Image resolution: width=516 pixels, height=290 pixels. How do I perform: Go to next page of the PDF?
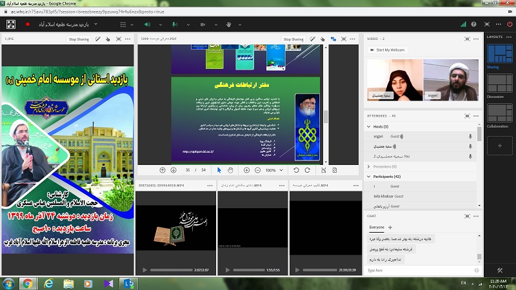click(173, 170)
